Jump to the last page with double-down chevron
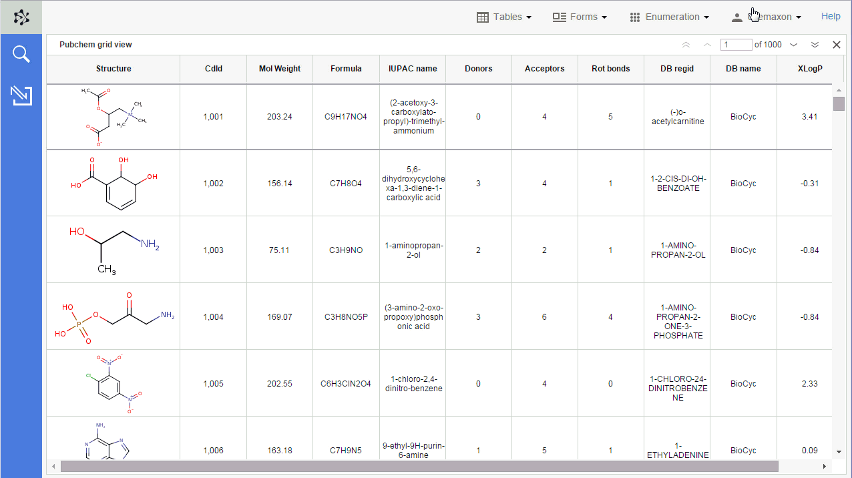 pyautogui.click(x=815, y=44)
